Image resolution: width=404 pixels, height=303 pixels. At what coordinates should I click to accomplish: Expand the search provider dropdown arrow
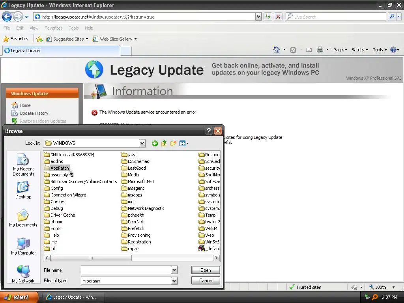pos(398,17)
